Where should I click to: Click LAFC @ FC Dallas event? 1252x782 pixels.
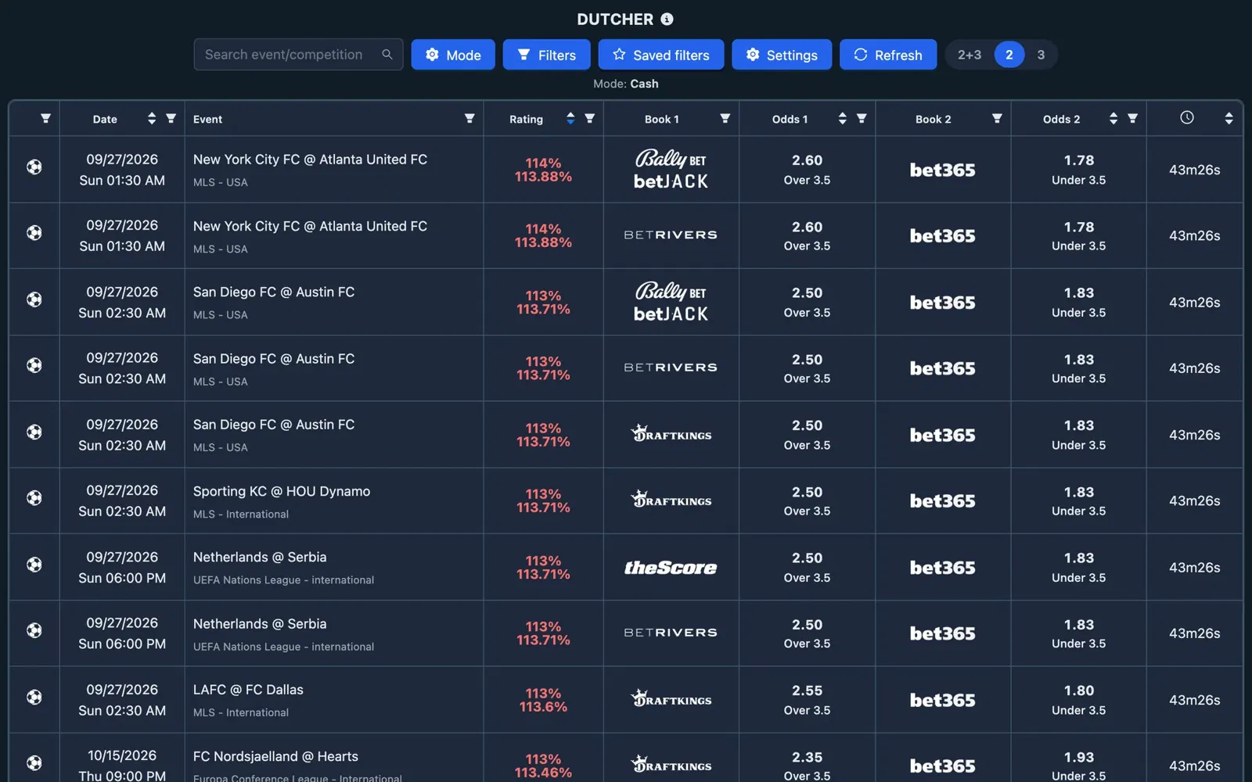coord(248,690)
